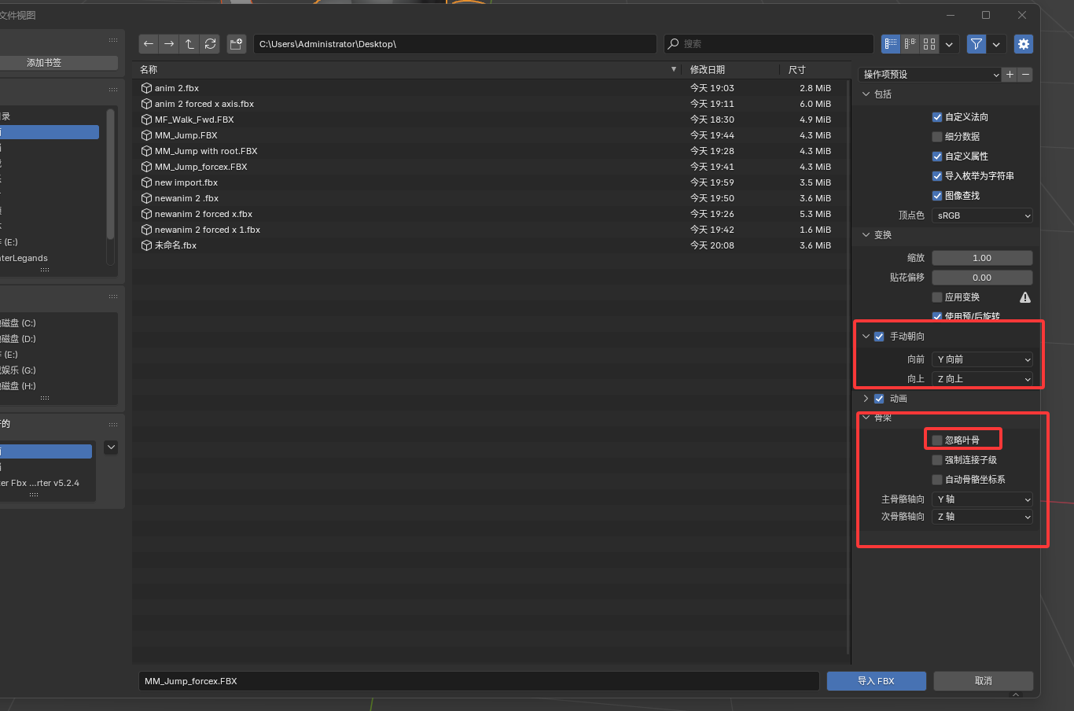1074x711 pixels.
Task: Click the 取消 button
Action: (983, 681)
